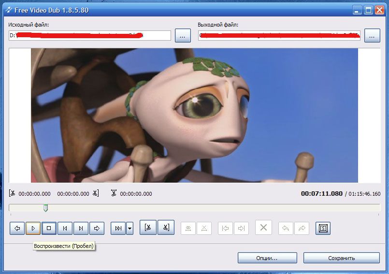Screen dimensions: 389x274
Task: Click total duration 01:15:46.160
Action: click(364, 194)
